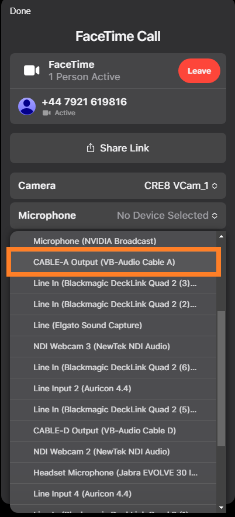Click the FaceTime video camera icon

[32, 71]
